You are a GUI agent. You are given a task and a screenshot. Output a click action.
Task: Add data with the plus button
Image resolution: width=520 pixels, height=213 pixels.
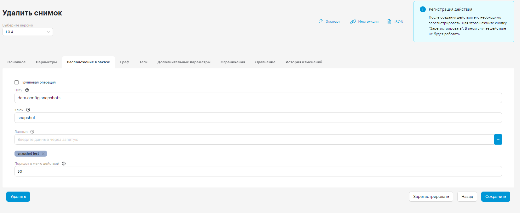tap(498, 140)
